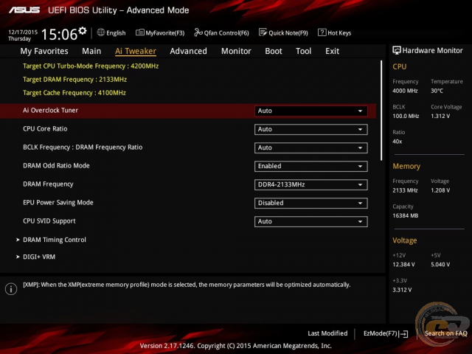Select the DRAM Frequency label
This screenshot has width=472, height=354.
pyautogui.click(x=48, y=184)
